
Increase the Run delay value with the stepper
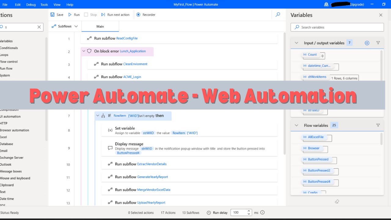pos(249,211)
